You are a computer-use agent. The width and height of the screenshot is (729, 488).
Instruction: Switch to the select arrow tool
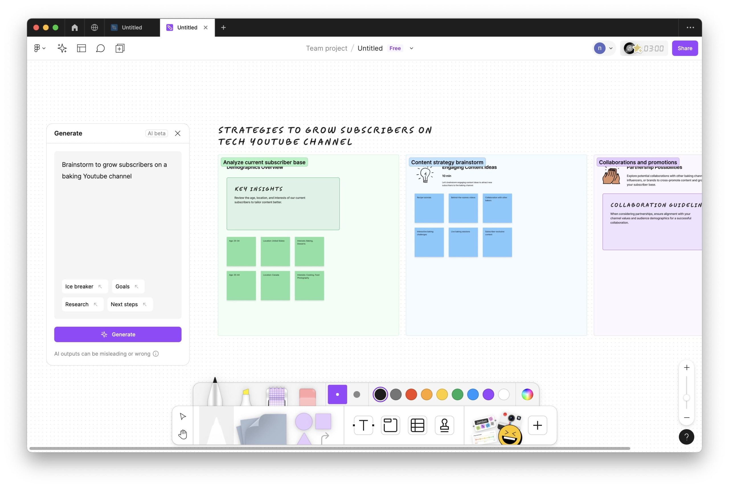pos(183,416)
